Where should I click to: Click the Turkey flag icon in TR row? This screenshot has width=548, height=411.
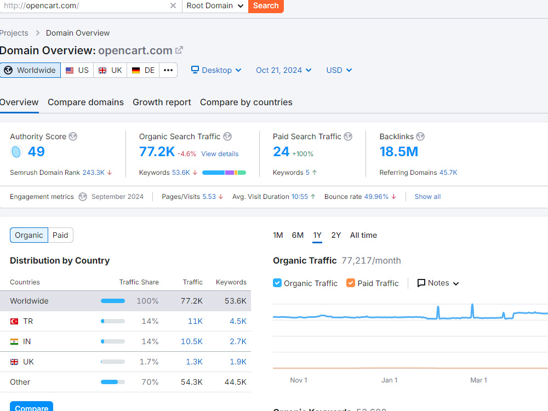14,321
